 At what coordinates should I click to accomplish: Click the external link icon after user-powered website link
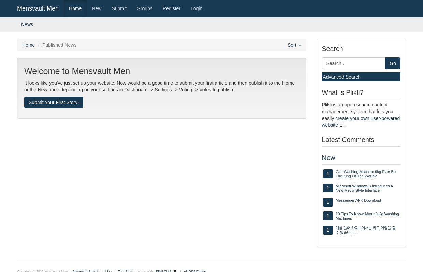click(x=341, y=125)
